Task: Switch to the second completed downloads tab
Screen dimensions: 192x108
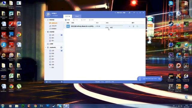Action: tap(77, 16)
